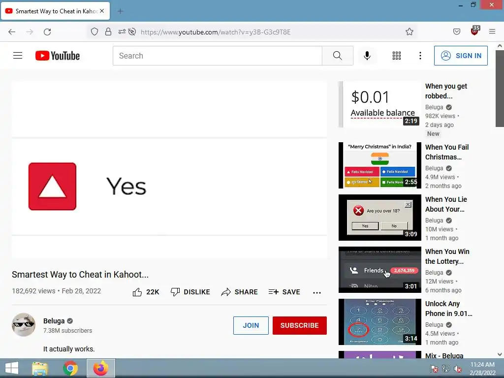
Task: Save the video to a playlist
Action: coord(284,292)
